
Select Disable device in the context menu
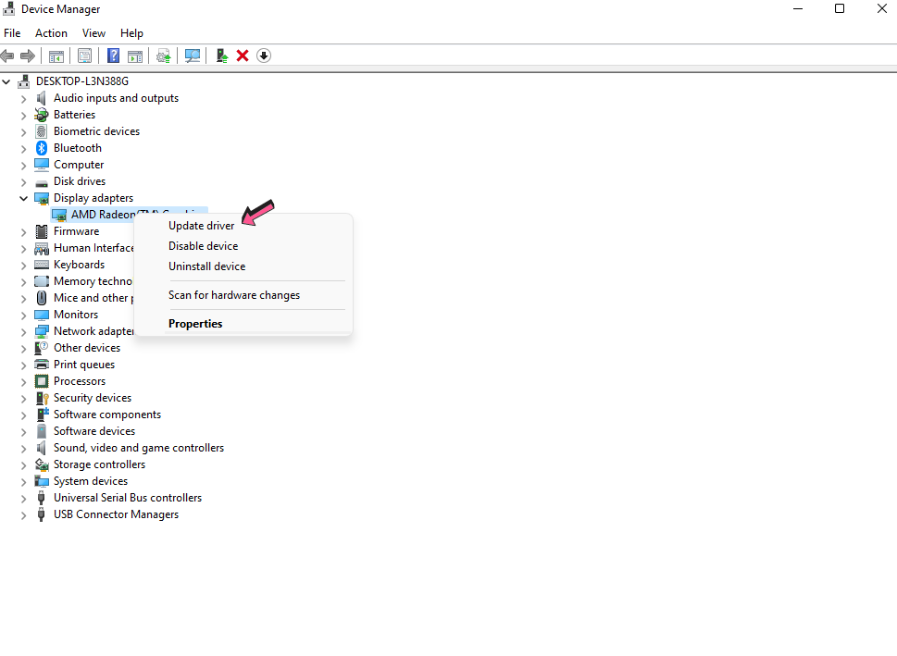pos(203,246)
